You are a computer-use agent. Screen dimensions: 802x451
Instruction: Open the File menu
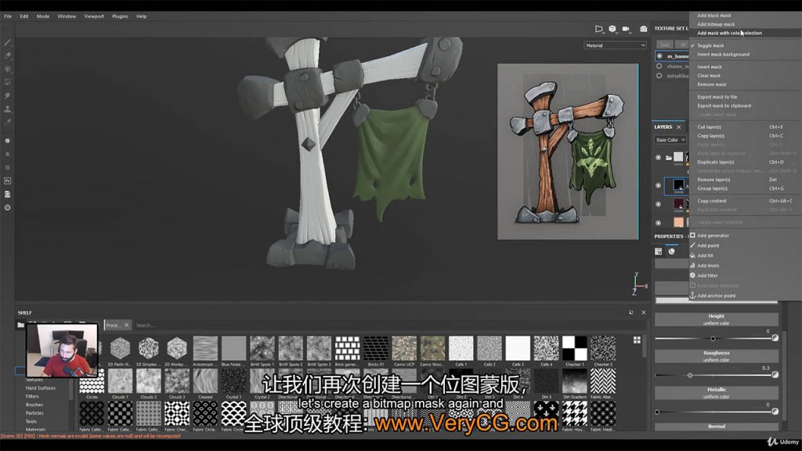pyautogui.click(x=8, y=16)
